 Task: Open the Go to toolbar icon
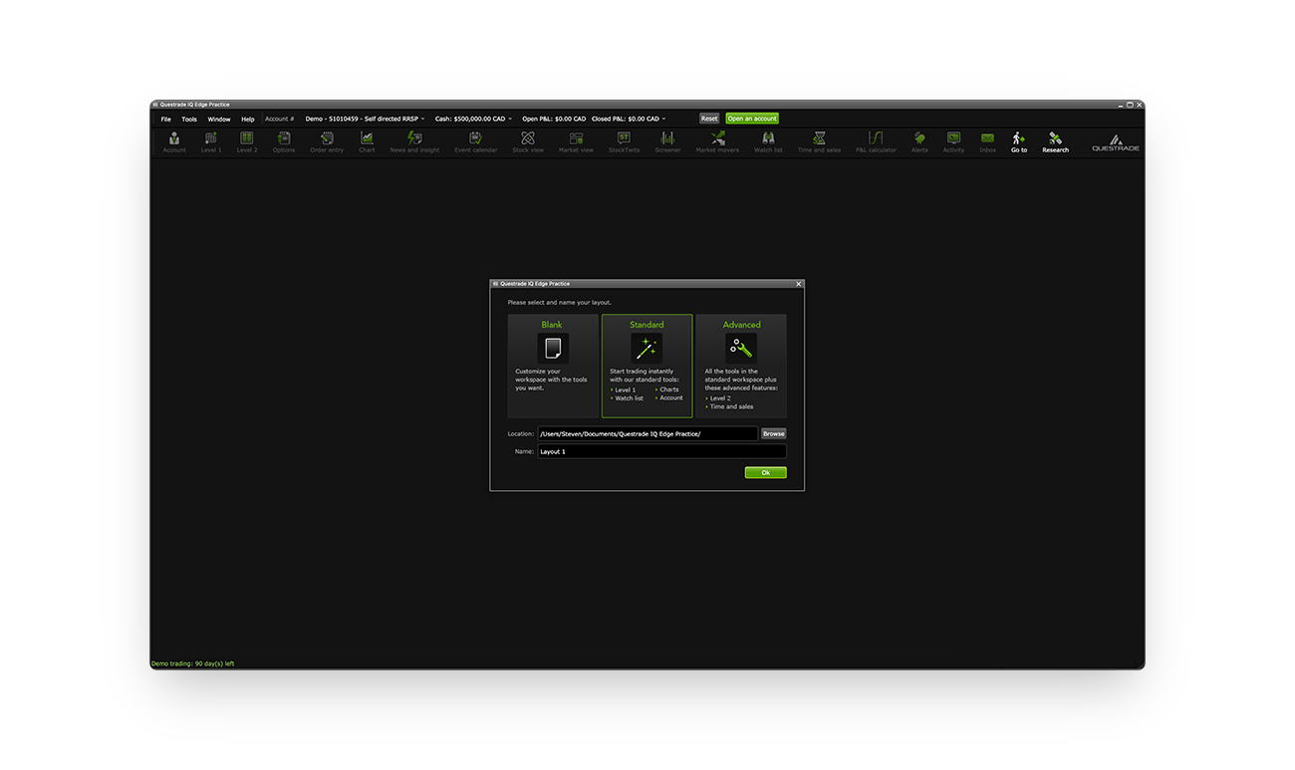click(1018, 141)
